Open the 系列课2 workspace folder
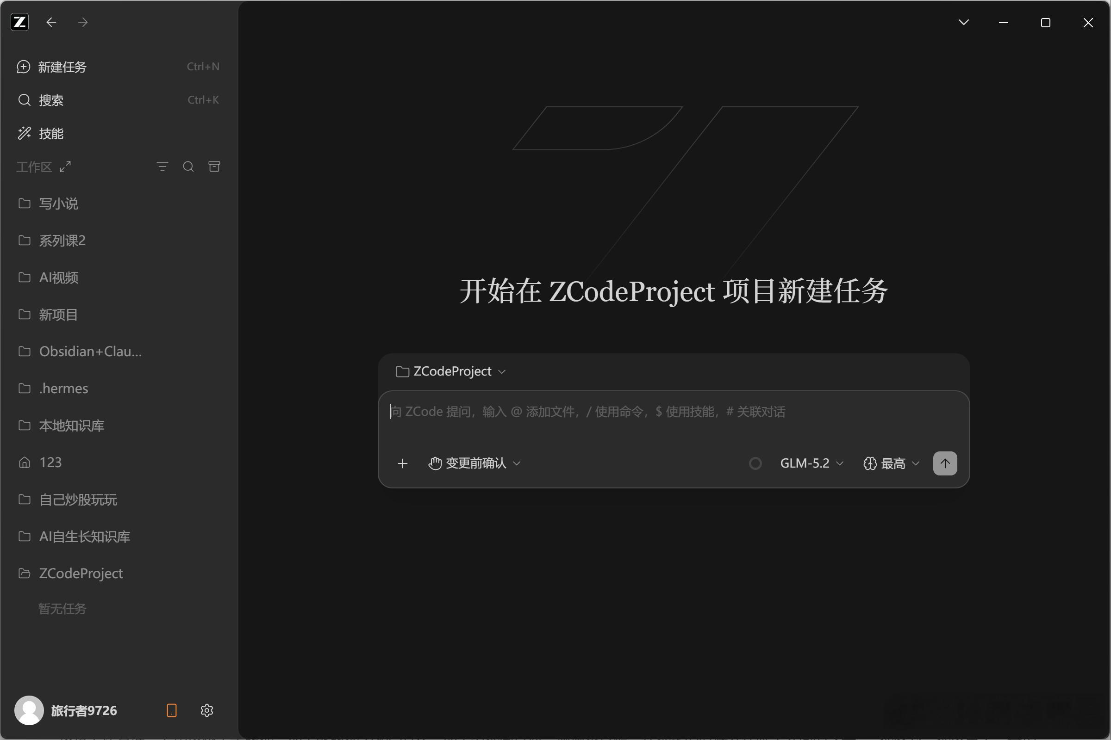Screen dimensions: 1111x740 coord(118,240)
